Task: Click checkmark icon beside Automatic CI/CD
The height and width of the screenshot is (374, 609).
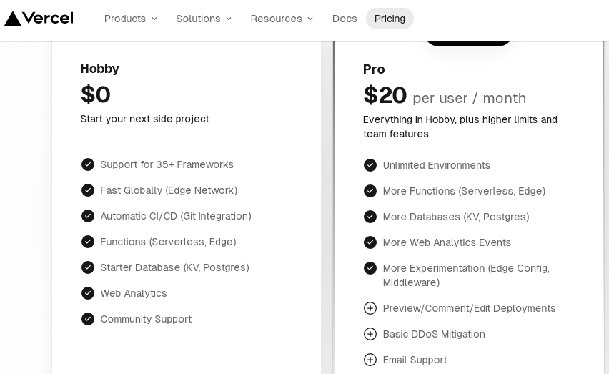Action: 88,216
